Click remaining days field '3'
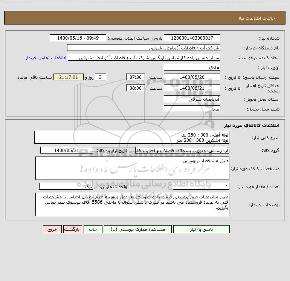The image size is (290, 281). (x=101, y=77)
